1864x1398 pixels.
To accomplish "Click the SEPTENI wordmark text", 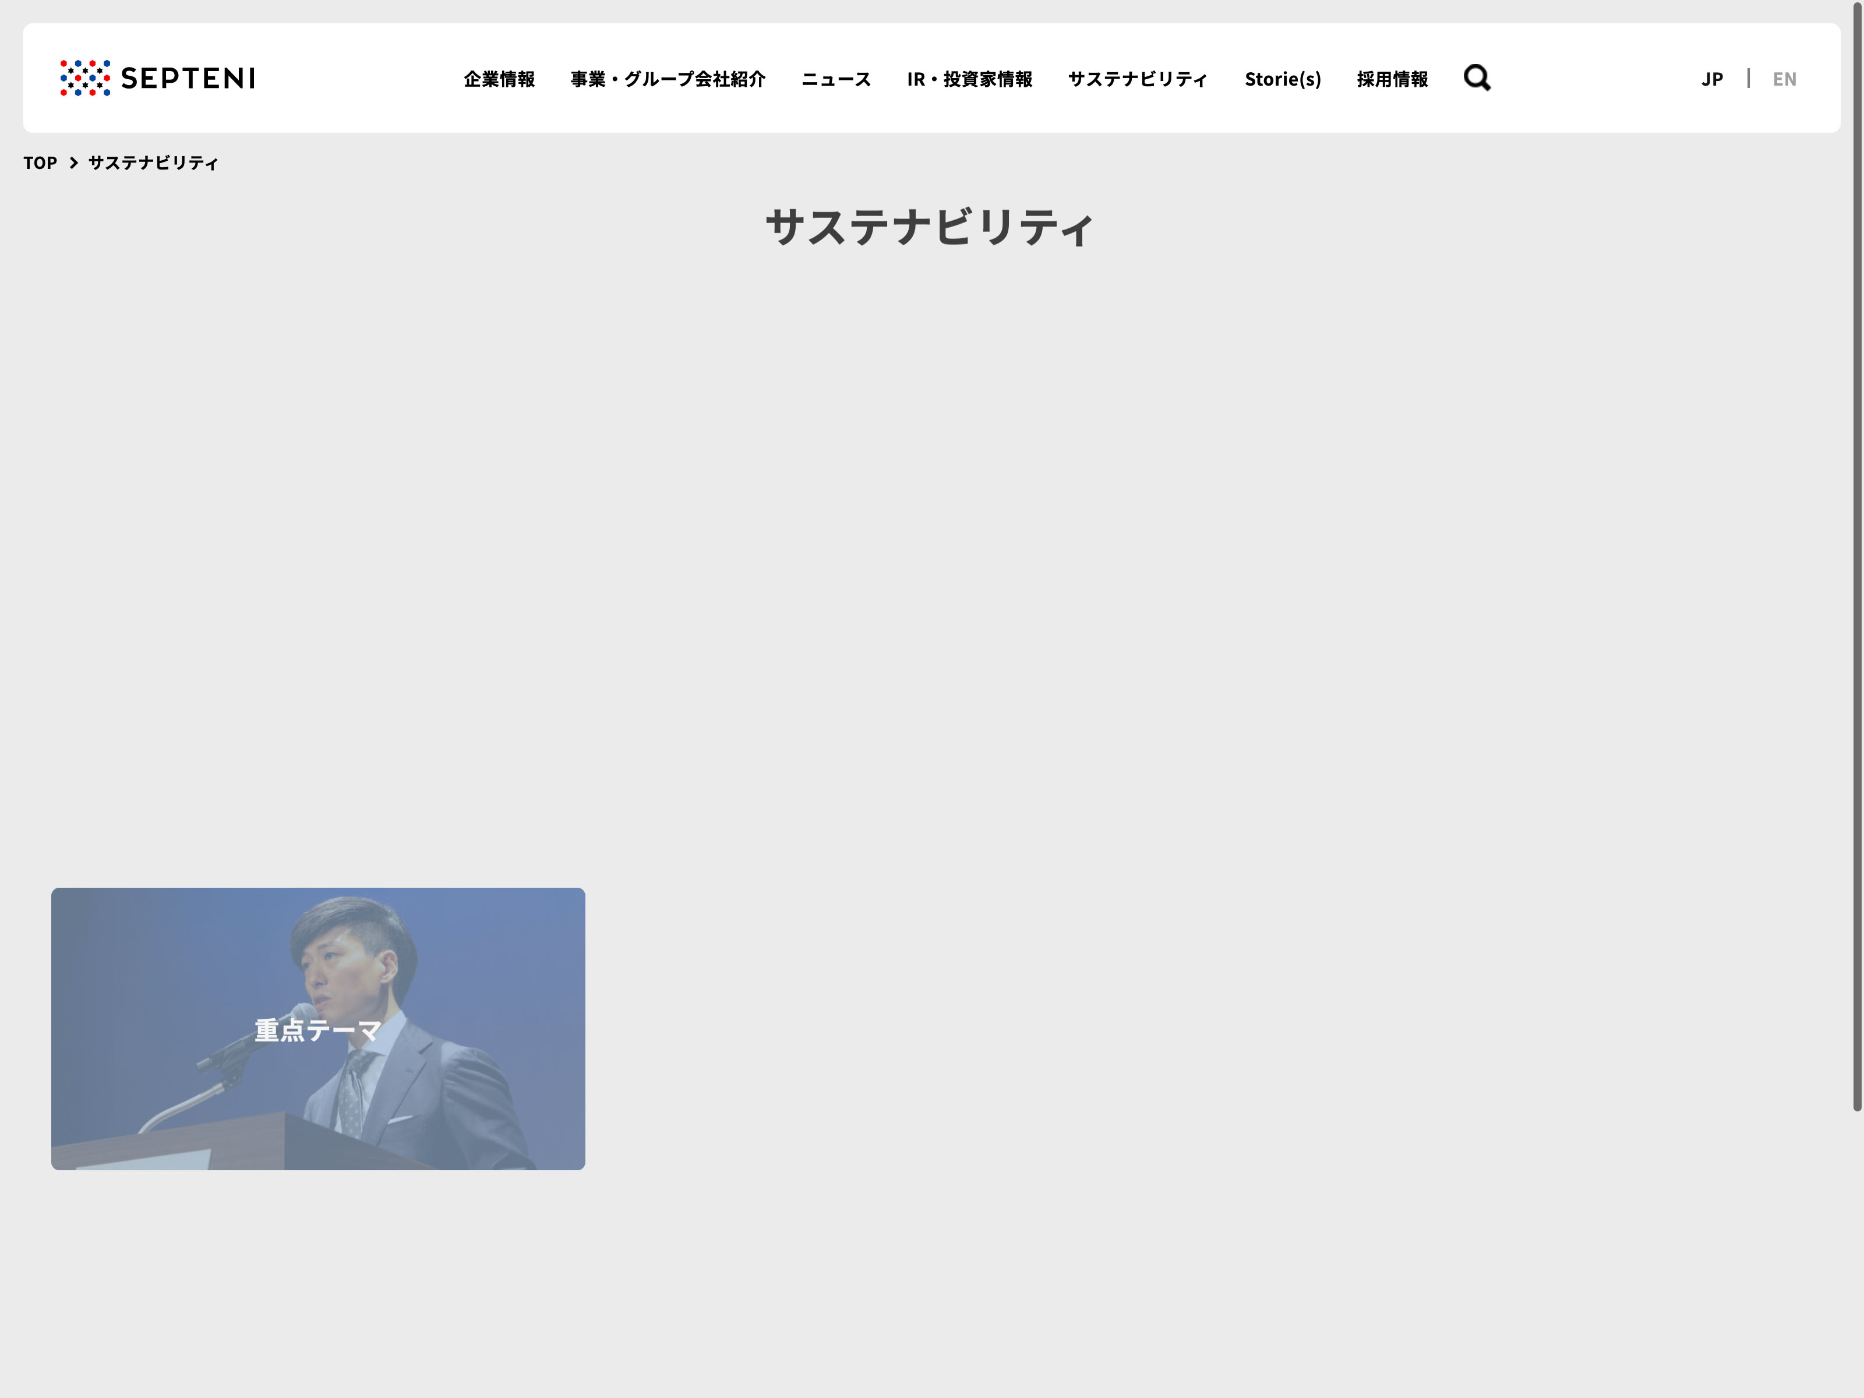I will (188, 79).
